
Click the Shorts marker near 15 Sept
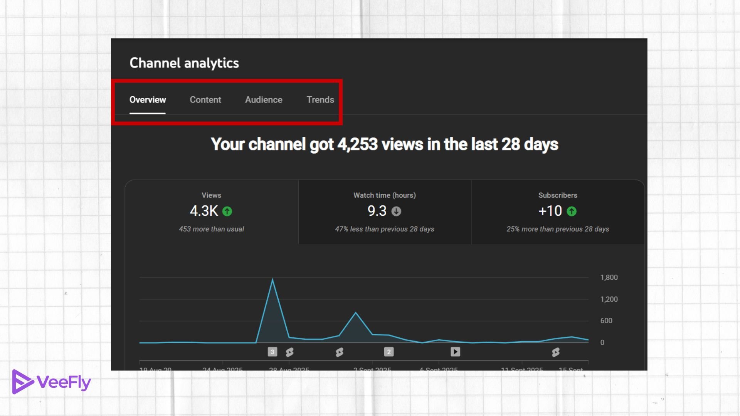click(x=555, y=351)
